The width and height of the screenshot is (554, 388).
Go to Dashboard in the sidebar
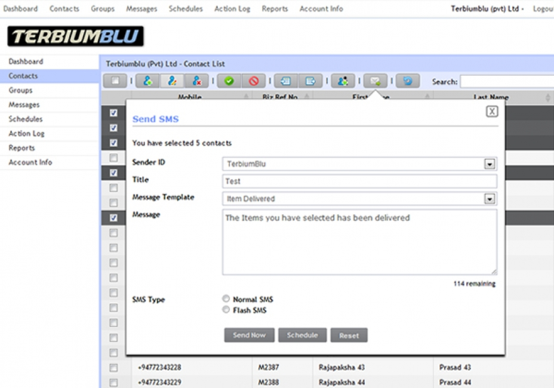point(50,61)
